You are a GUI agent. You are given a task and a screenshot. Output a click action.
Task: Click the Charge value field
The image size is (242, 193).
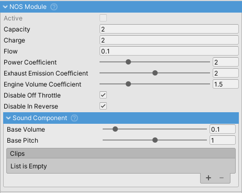pos(169,40)
